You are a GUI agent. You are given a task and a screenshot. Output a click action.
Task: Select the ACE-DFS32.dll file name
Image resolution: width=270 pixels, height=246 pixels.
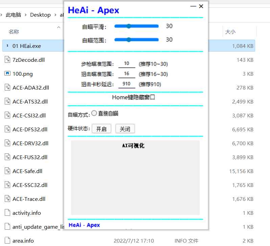click(x=30, y=130)
